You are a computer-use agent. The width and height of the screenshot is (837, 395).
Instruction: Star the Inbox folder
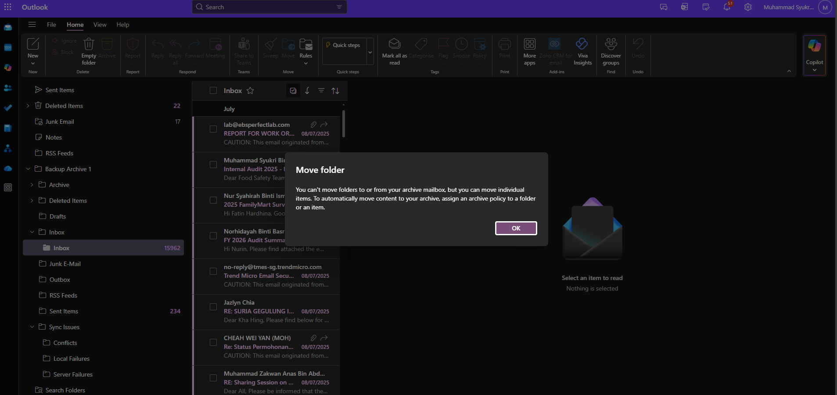point(250,91)
